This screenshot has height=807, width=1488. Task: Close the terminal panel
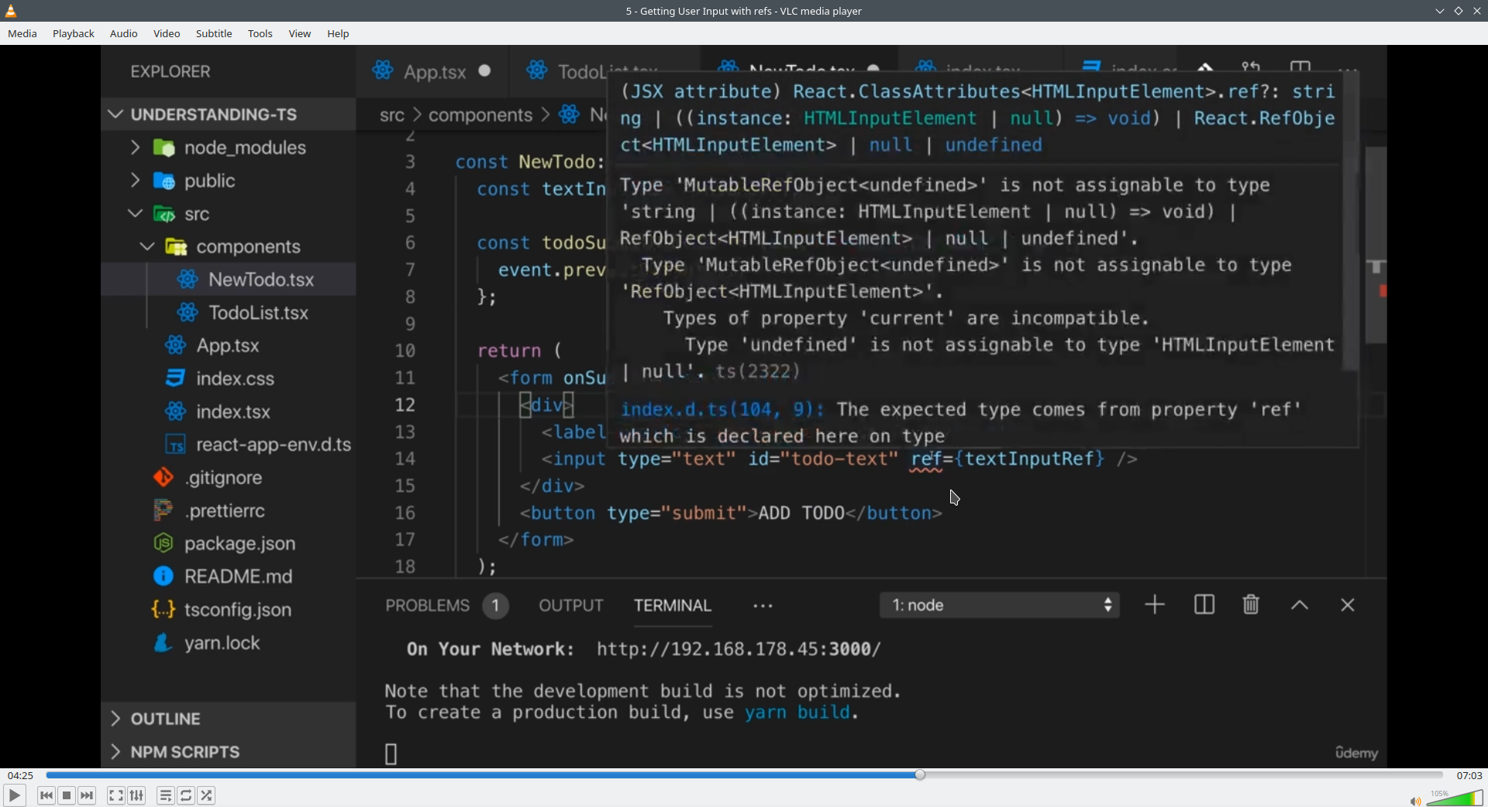pos(1348,605)
